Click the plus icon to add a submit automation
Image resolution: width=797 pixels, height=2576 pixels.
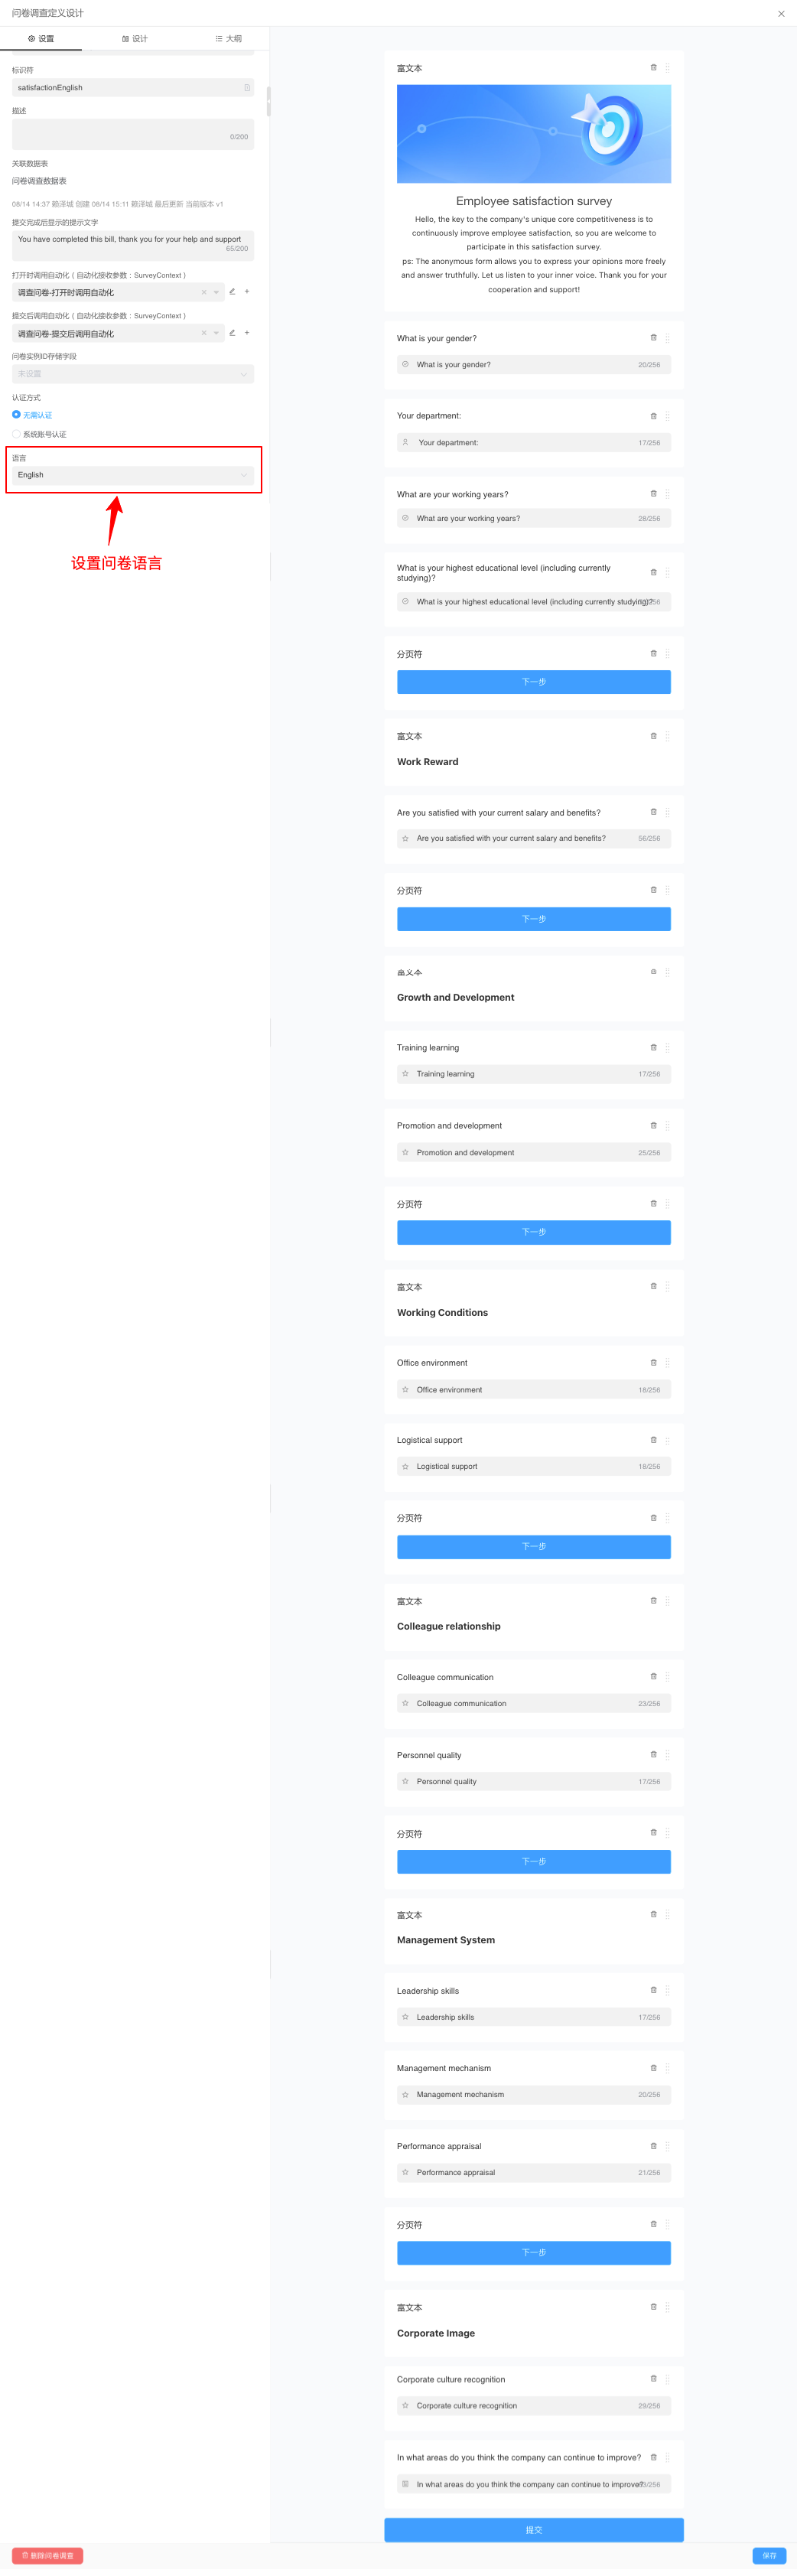click(x=248, y=333)
